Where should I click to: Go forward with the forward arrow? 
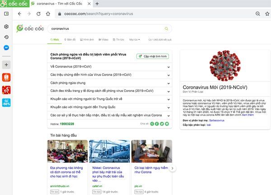pyautogui.click(x=29, y=14)
